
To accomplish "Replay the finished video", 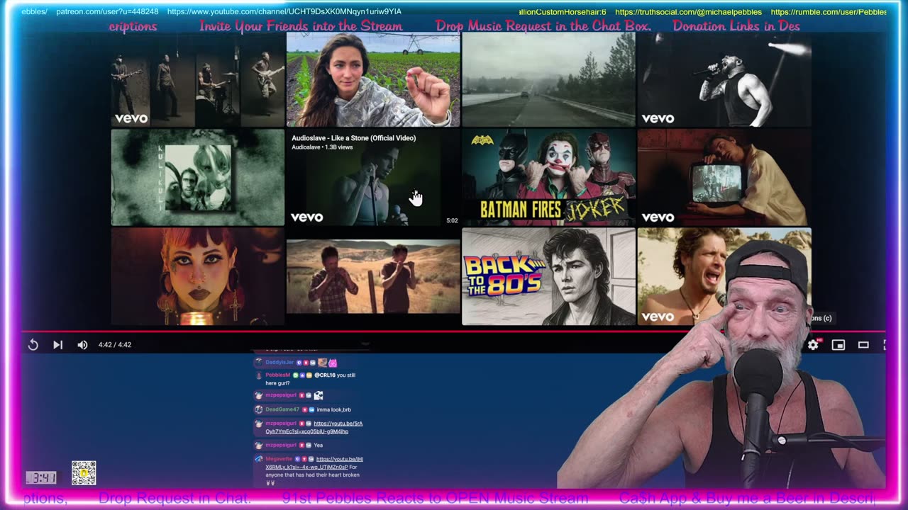I will point(33,345).
